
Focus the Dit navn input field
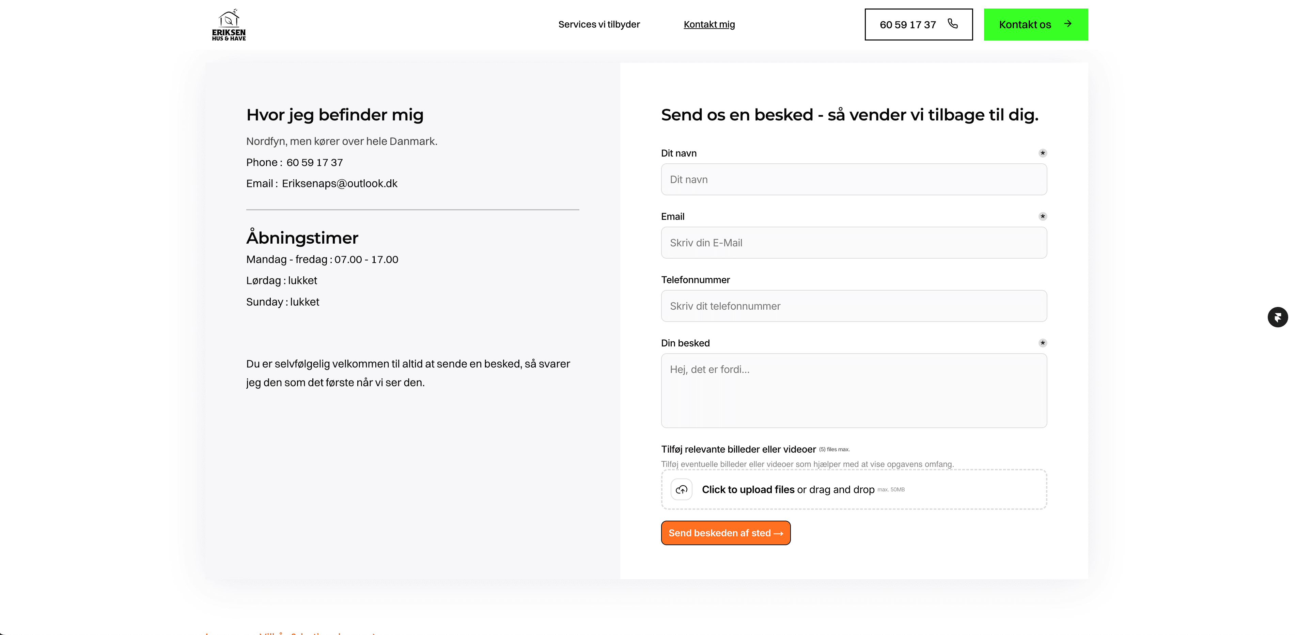coord(854,179)
